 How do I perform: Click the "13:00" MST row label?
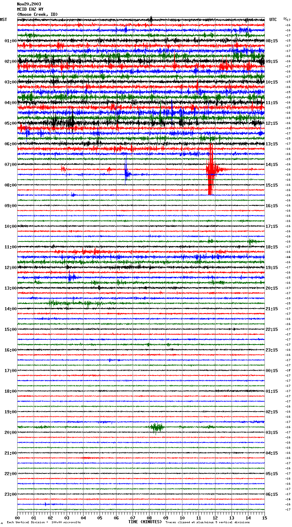(11, 288)
